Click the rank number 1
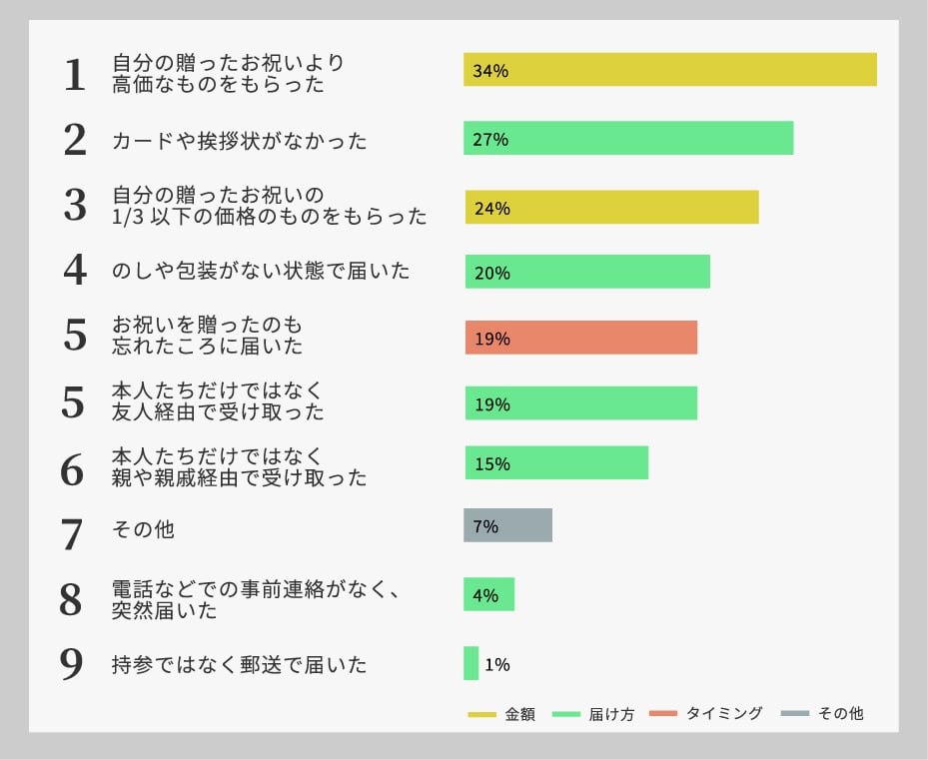928x760 pixels. [x=75, y=75]
